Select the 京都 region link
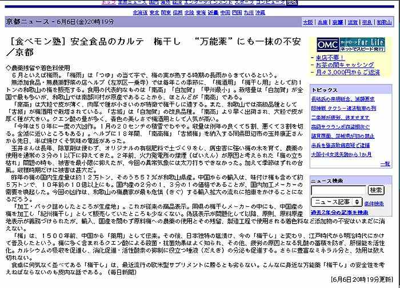The image size is (400, 288). click(338, 22)
